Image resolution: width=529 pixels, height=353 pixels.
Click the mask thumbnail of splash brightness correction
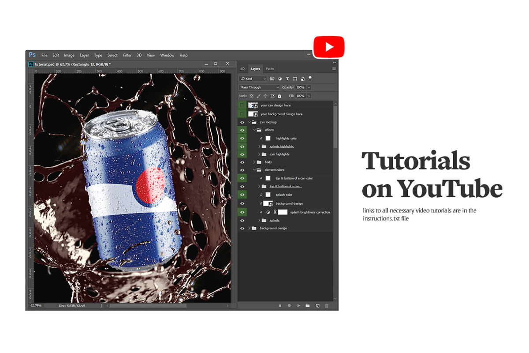click(283, 212)
